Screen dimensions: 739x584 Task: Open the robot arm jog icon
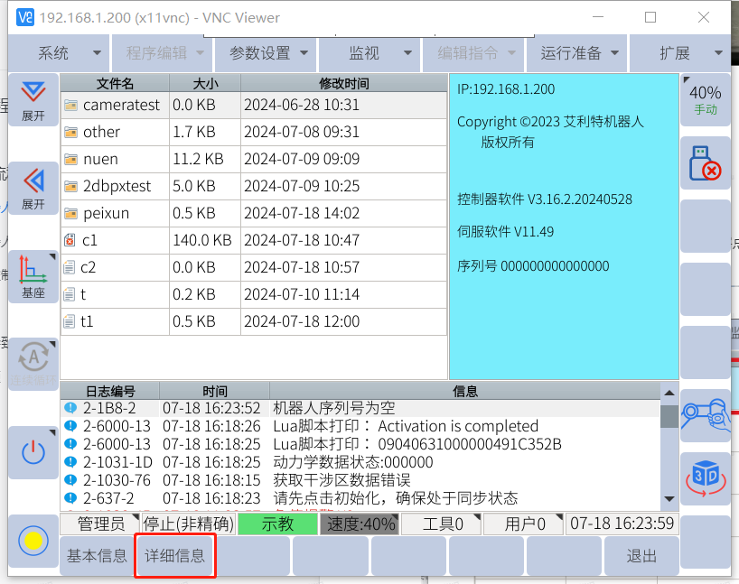coord(705,415)
